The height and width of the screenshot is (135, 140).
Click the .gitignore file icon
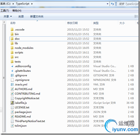tap(12, 75)
